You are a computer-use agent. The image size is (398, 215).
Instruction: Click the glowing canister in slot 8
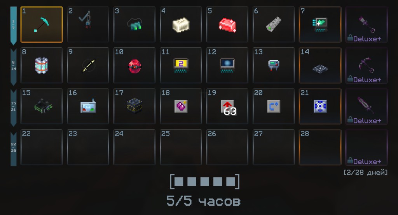click(x=41, y=65)
